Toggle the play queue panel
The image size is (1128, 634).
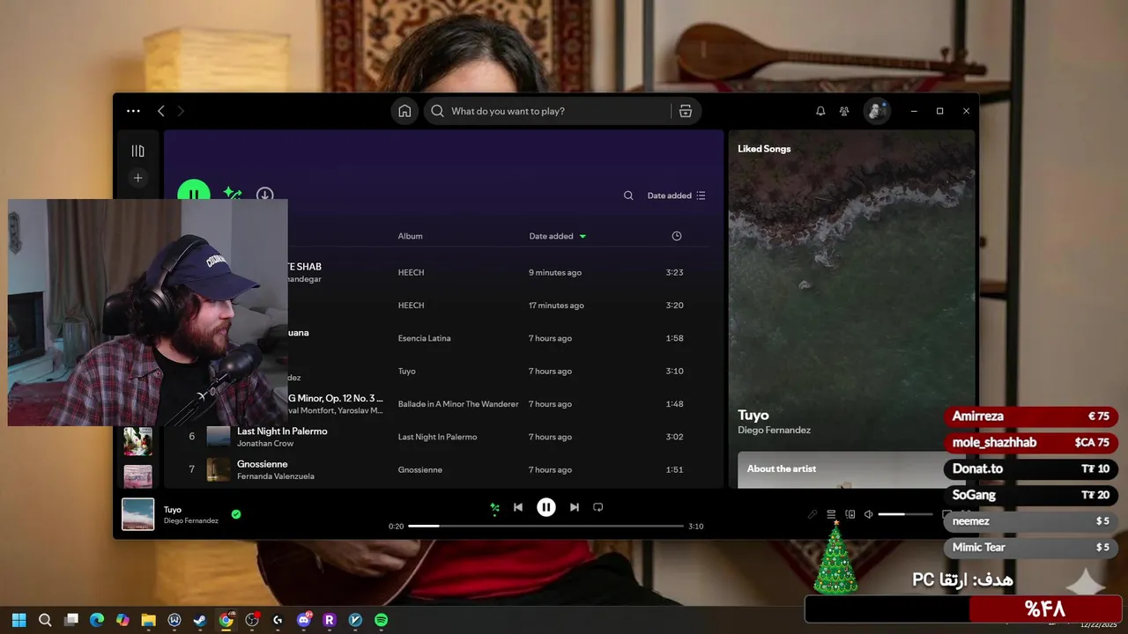pos(831,514)
